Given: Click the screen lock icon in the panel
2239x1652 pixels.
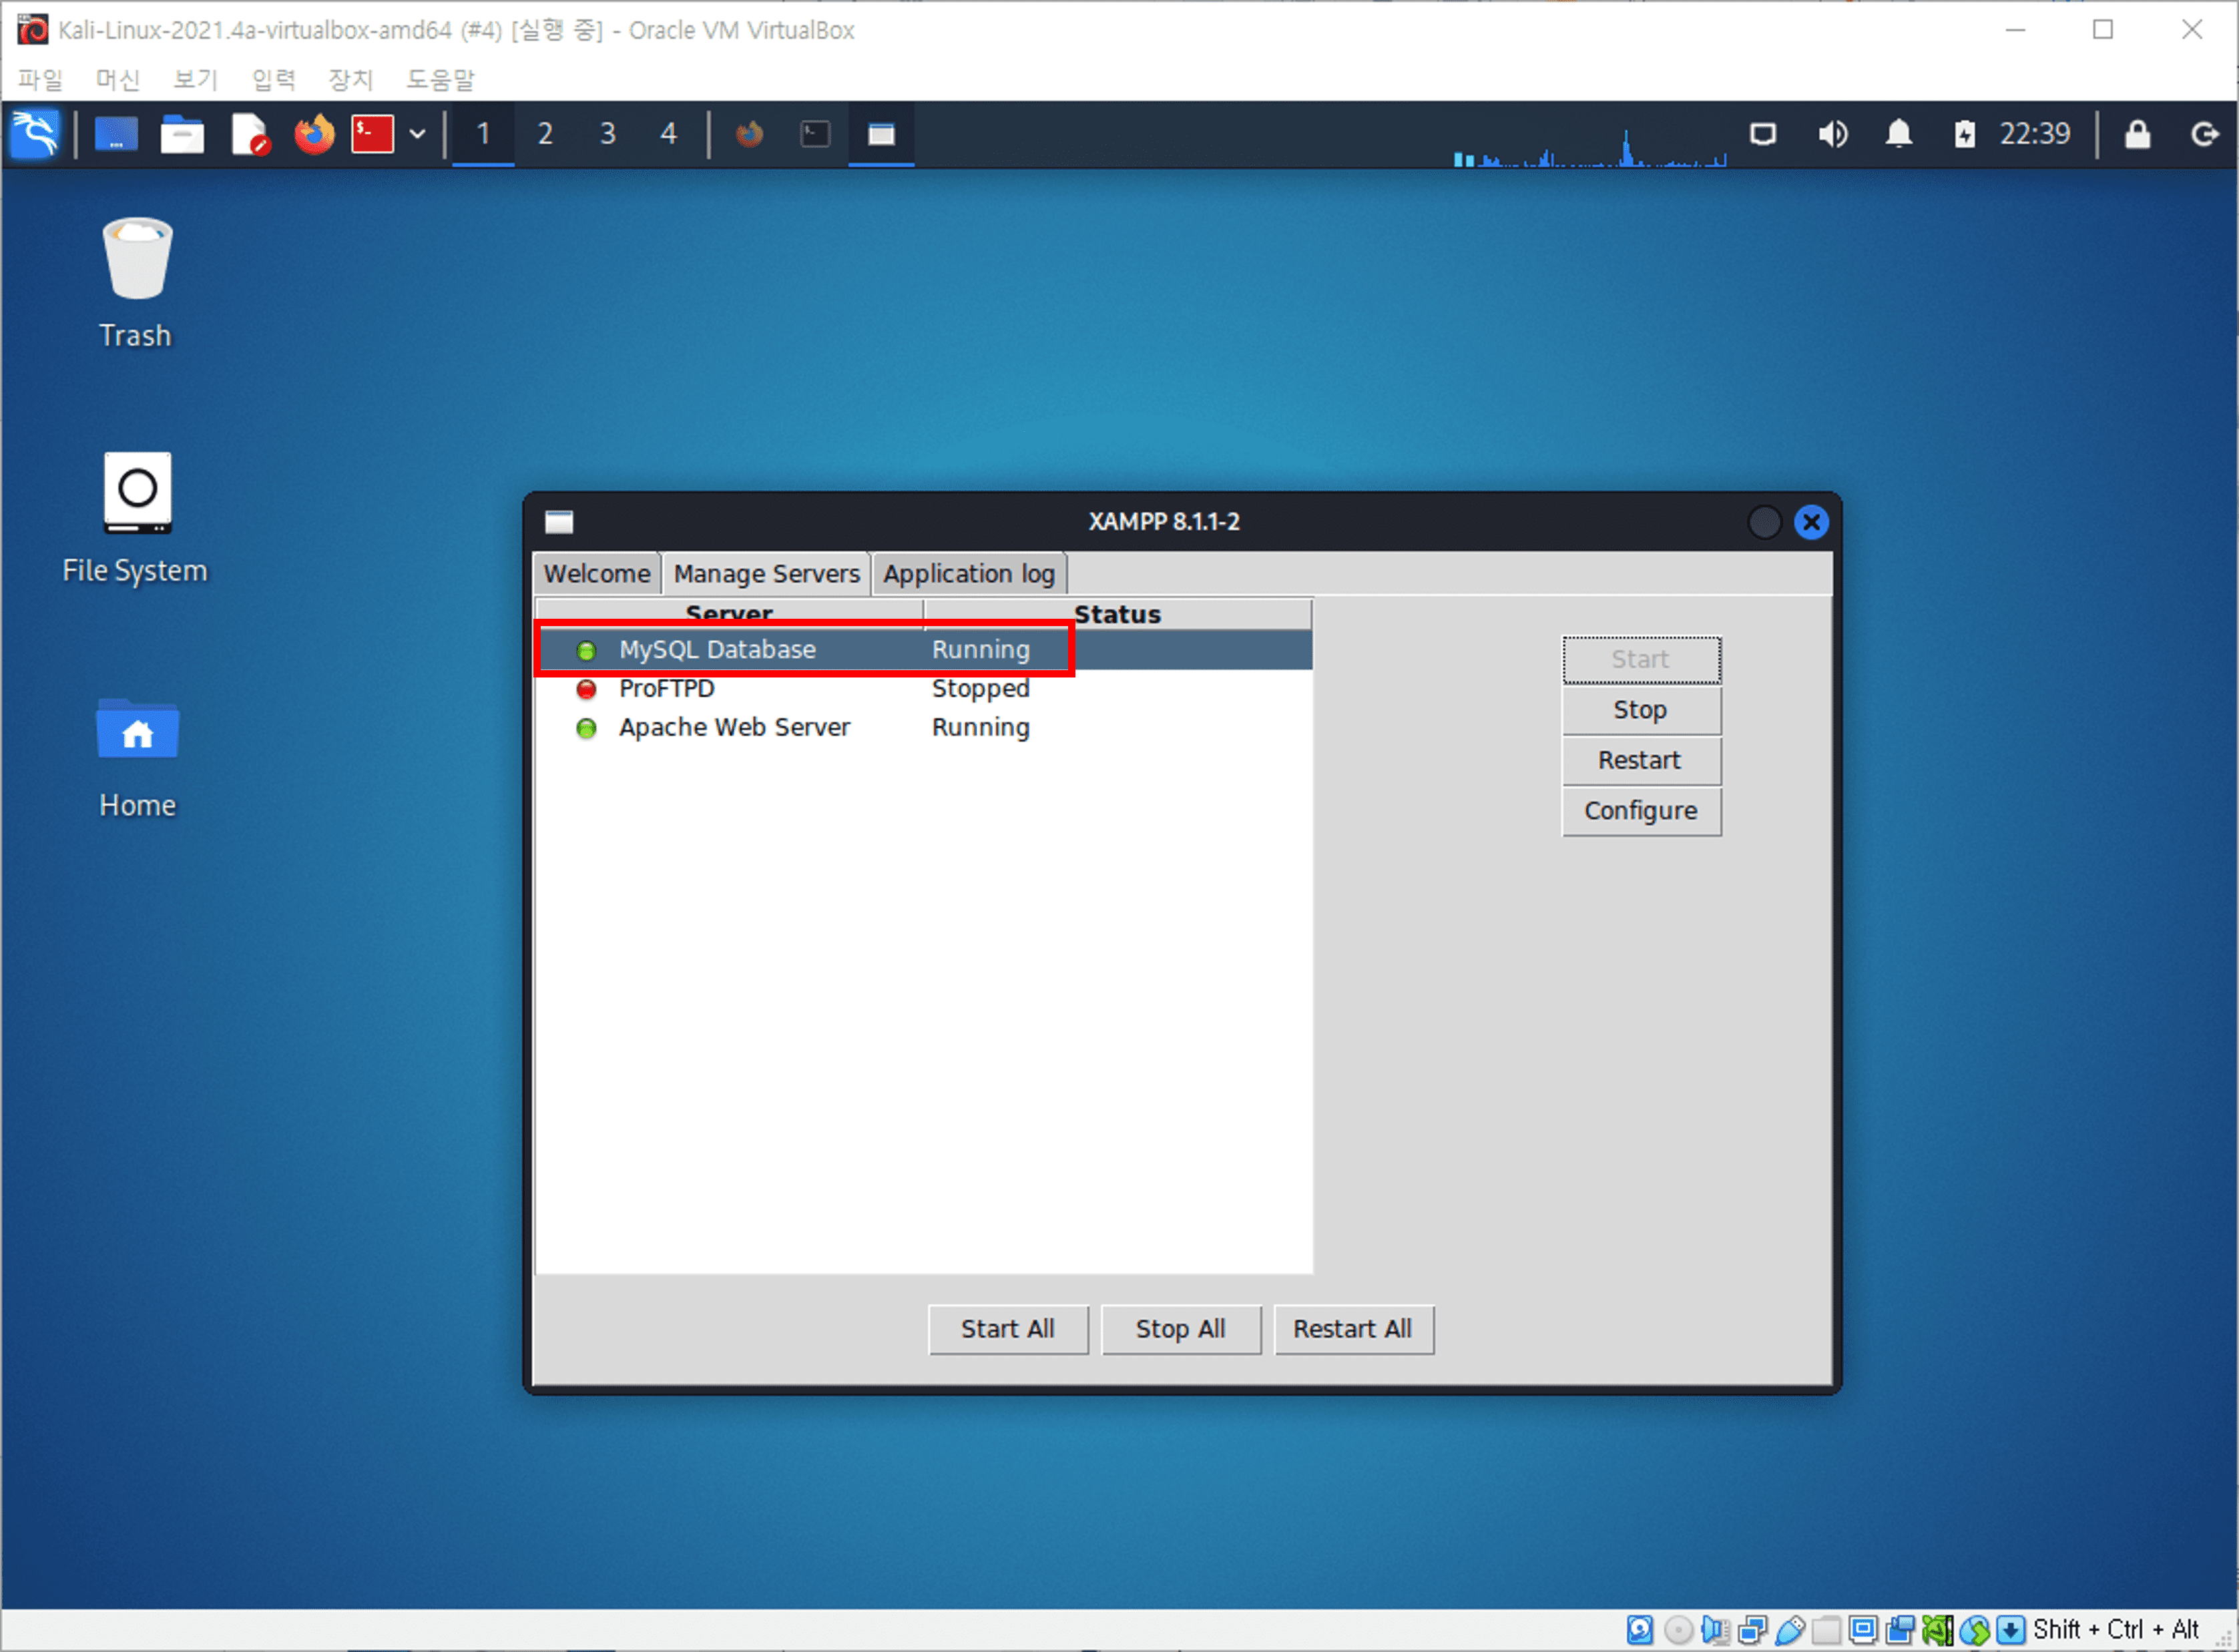Looking at the screenshot, I should click(x=2136, y=133).
